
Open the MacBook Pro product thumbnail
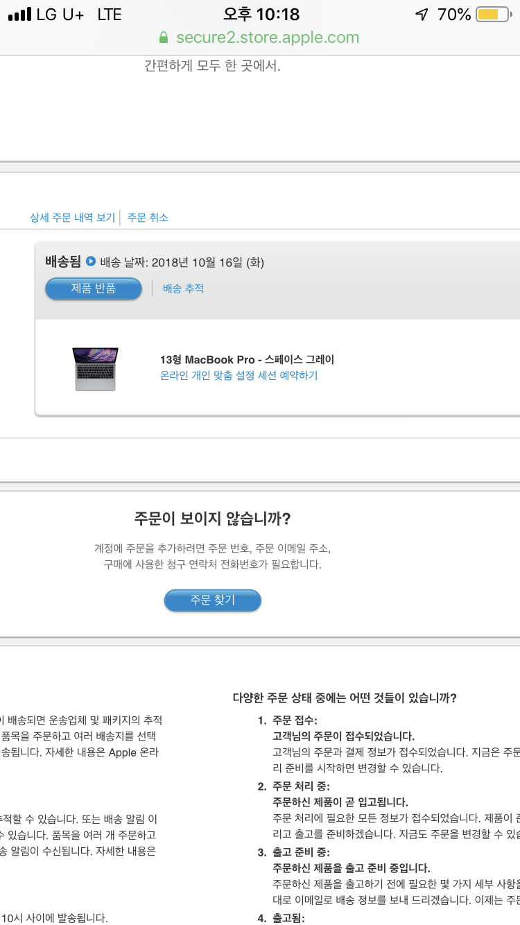[95, 369]
